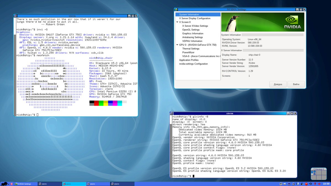This screenshot has height=186, width=331.
Task: Open window menu of the xterm showing glxinfo
Action: (172, 113)
